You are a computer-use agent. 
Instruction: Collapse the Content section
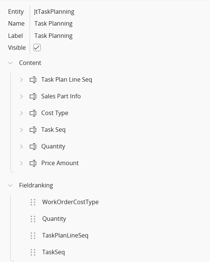pyautogui.click(x=10, y=63)
